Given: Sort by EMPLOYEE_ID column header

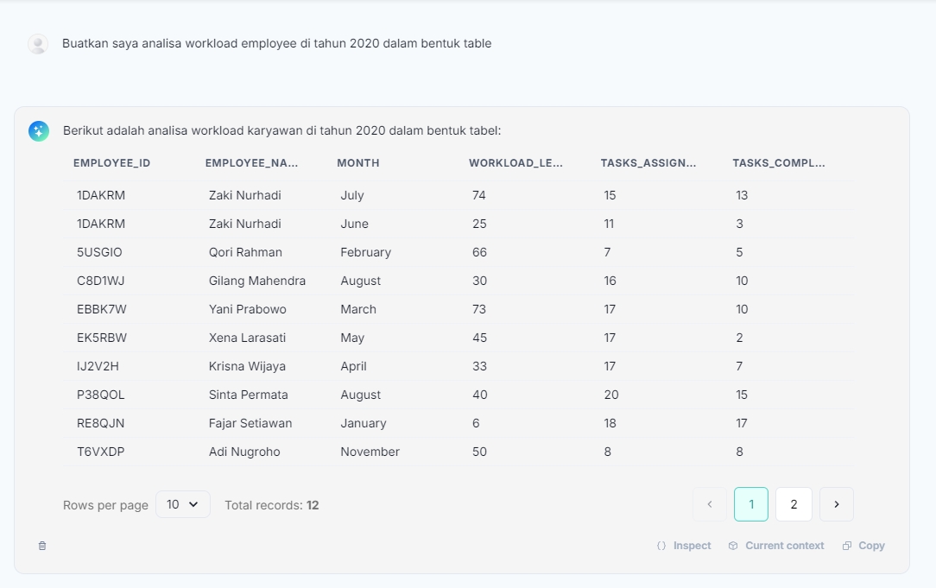Looking at the screenshot, I should [x=112, y=163].
